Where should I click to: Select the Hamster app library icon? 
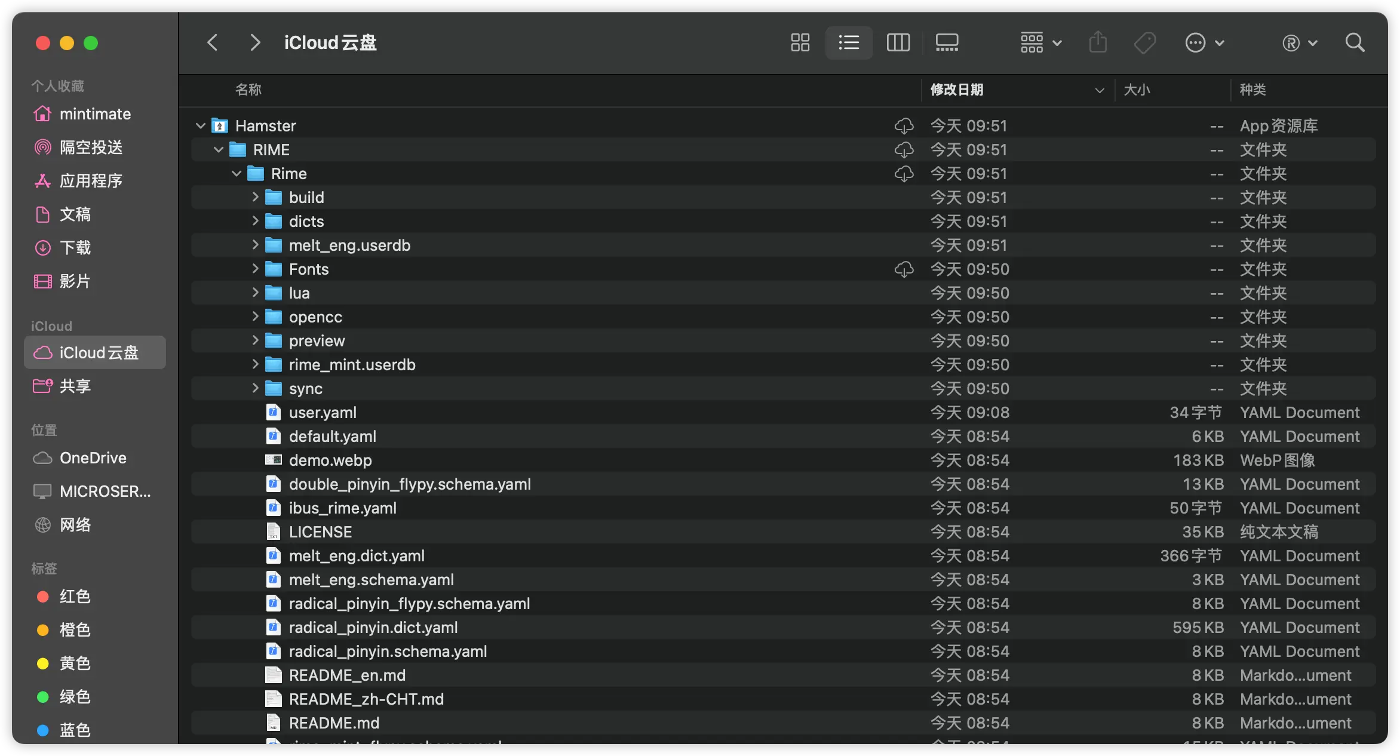pyautogui.click(x=220, y=125)
